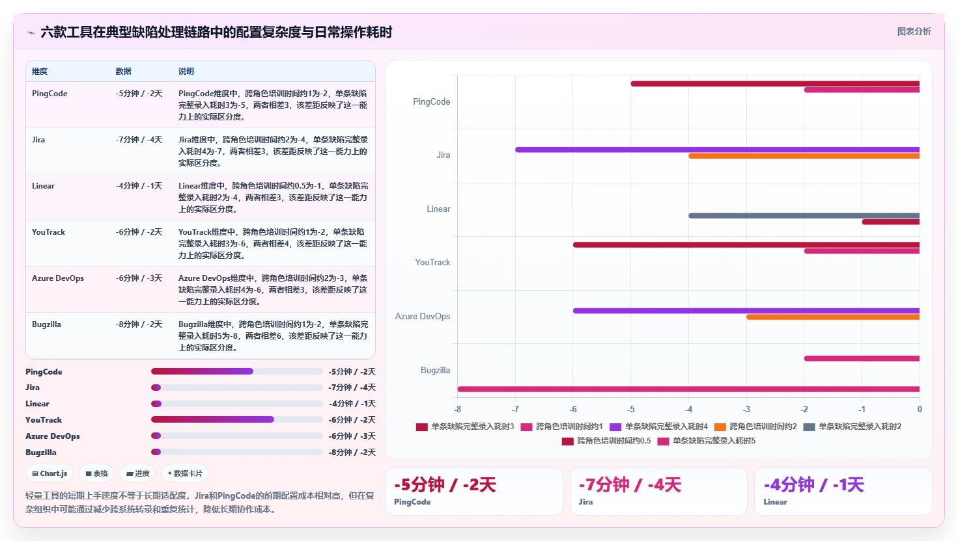Select the 数据卡片 chip
958x541 pixels.
pyautogui.click(x=185, y=473)
